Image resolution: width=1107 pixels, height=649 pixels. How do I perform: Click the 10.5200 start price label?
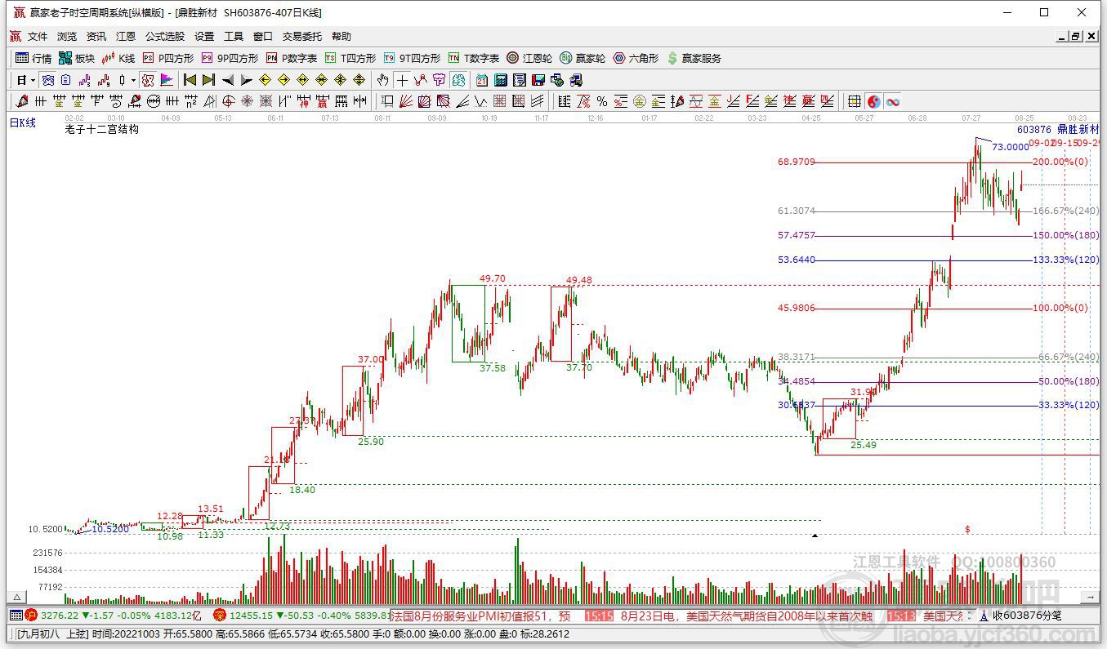click(x=110, y=529)
